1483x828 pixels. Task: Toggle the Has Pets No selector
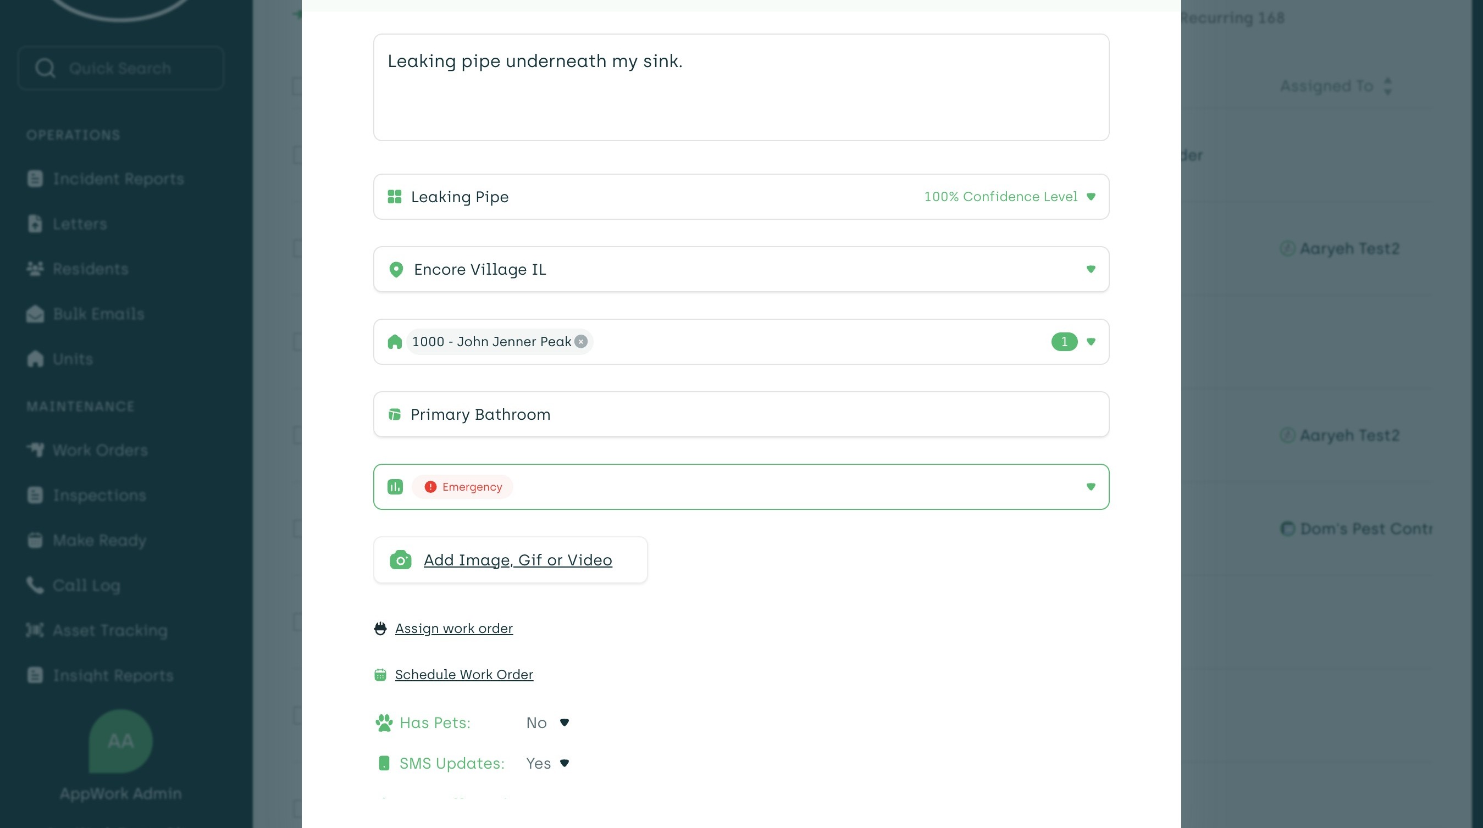pos(547,723)
